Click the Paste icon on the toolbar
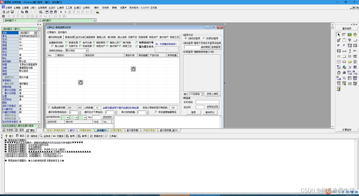The image size is (359, 196). click(x=27, y=12)
